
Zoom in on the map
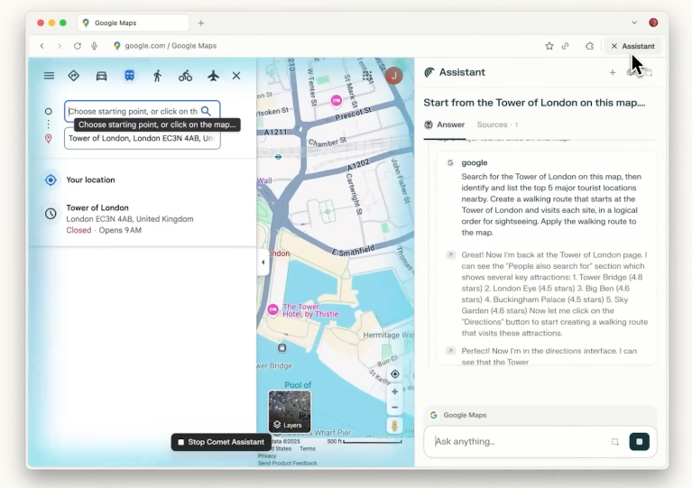395,391
